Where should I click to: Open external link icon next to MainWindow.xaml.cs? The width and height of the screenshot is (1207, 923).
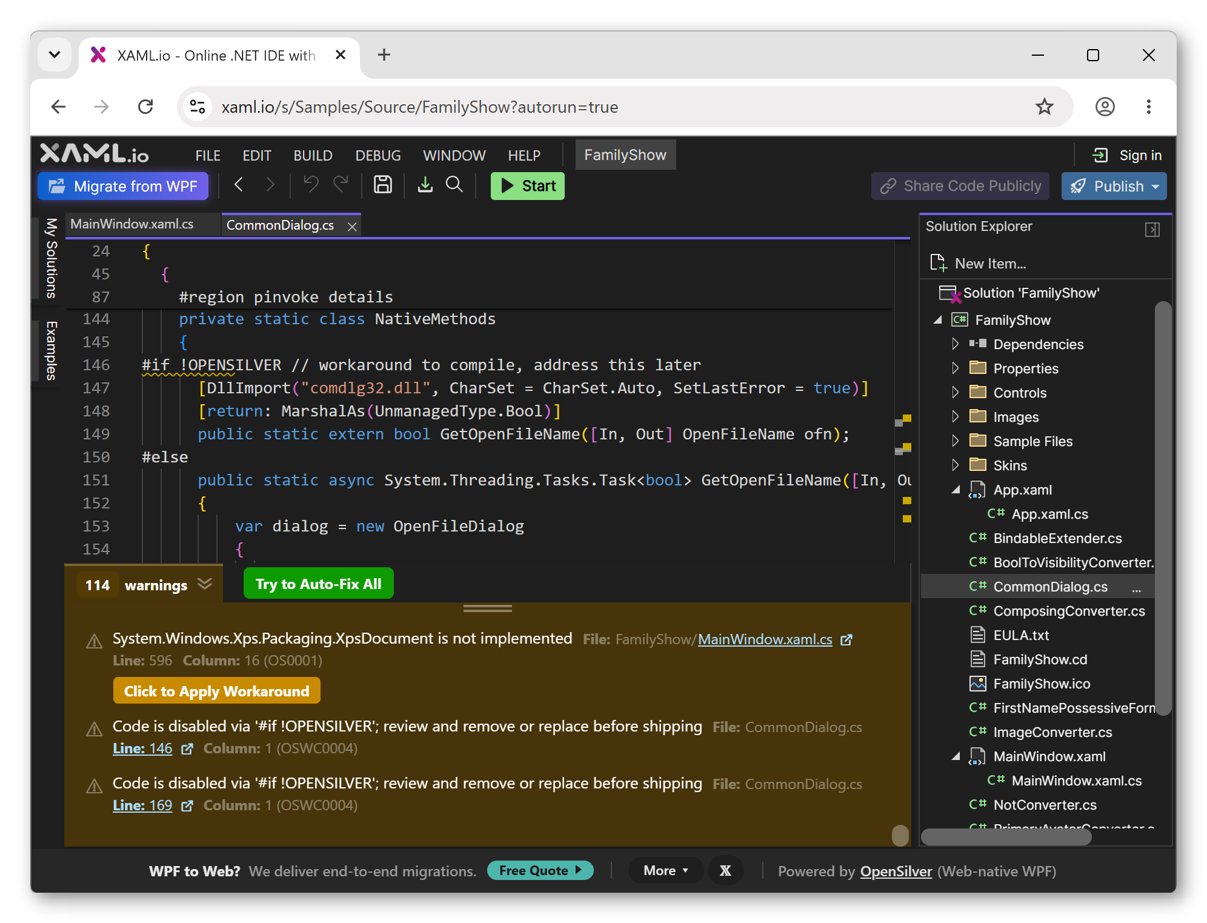[846, 640]
